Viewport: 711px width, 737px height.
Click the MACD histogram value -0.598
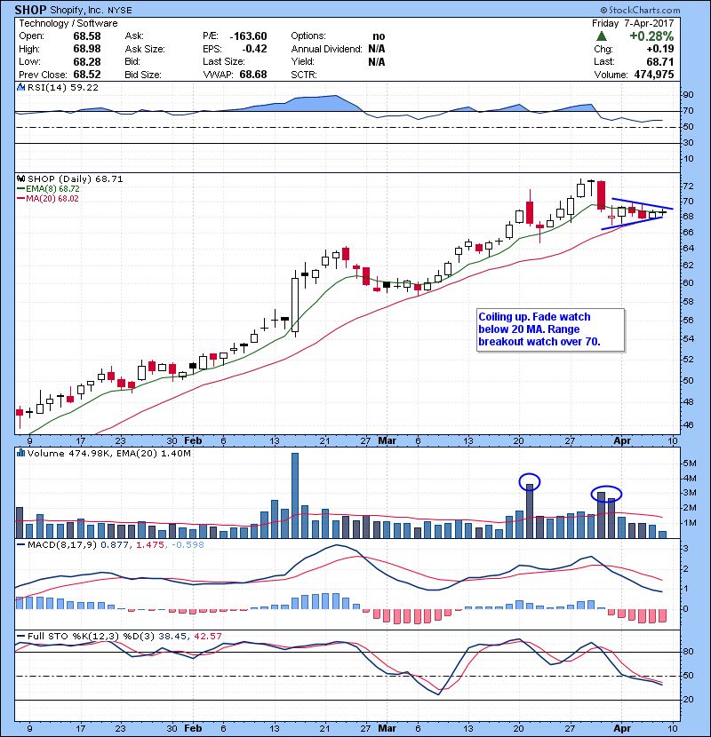pyautogui.click(x=188, y=545)
